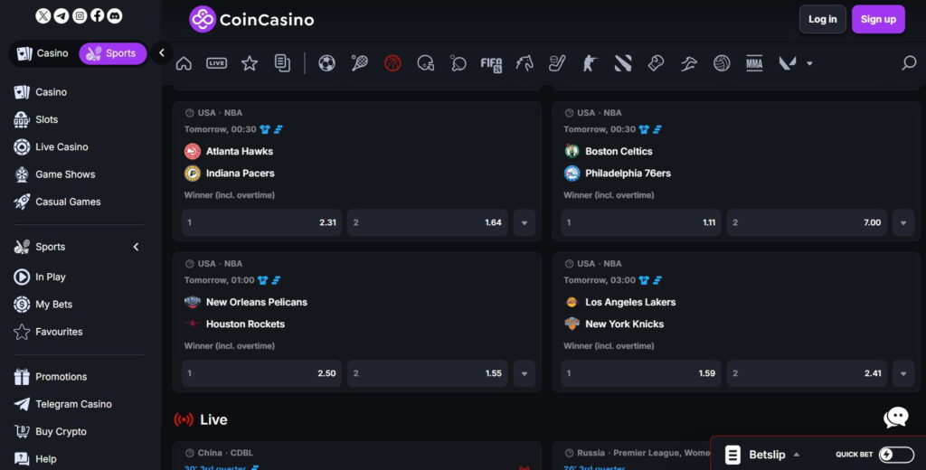Select the MMA sport icon

click(754, 63)
